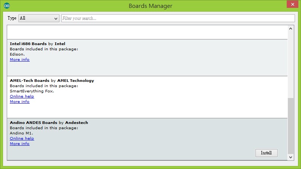Select the Intel i686 Boards entry title
Image resolution: width=301 pixels, height=169 pixels.
(x=38, y=44)
